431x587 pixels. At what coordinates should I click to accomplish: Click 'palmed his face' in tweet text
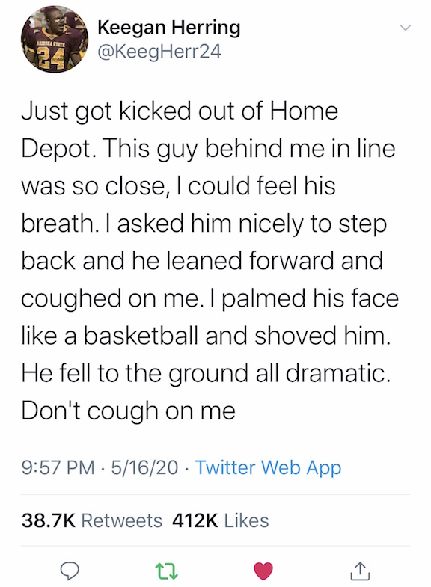[311, 298]
